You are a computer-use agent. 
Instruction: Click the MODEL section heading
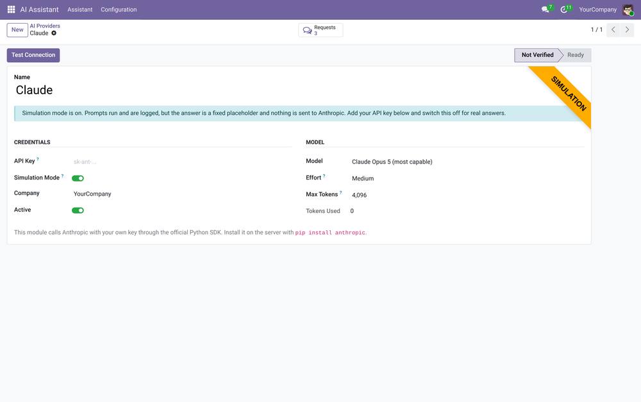pos(315,142)
